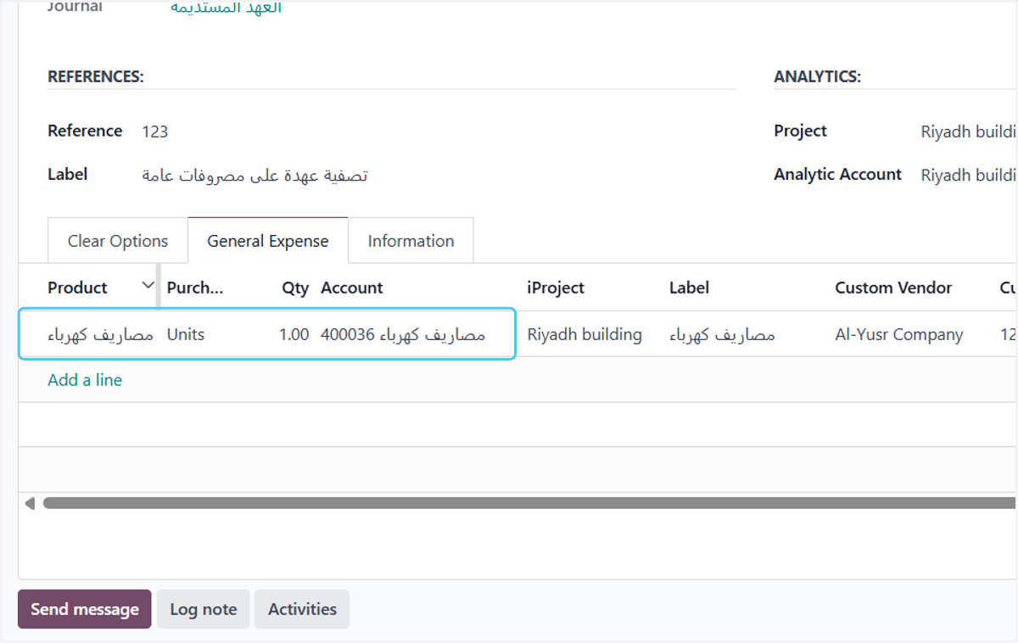Click the iProject column header
The height and width of the screenshot is (643, 1018).
point(556,288)
